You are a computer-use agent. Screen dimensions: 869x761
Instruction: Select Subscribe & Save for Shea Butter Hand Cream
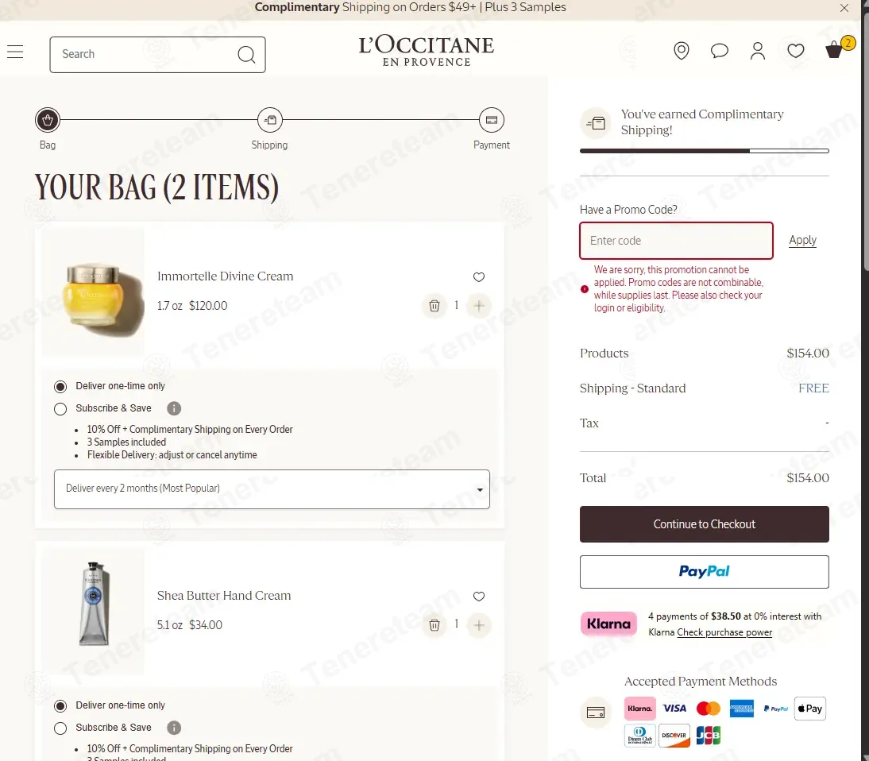coord(60,728)
